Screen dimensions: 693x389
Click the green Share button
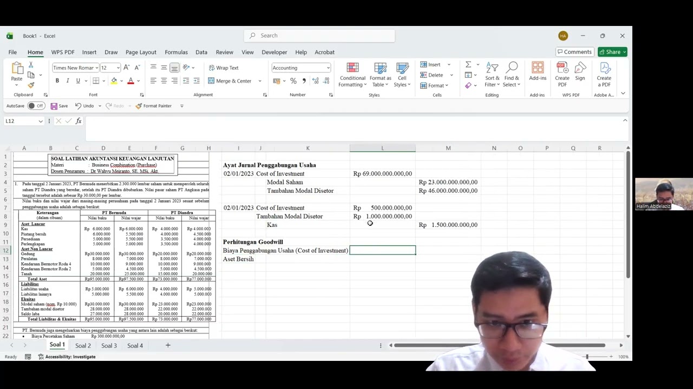pos(612,52)
